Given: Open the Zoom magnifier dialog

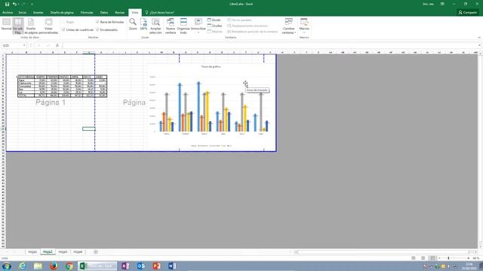Looking at the screenshot, I should [x=133, y=24].
